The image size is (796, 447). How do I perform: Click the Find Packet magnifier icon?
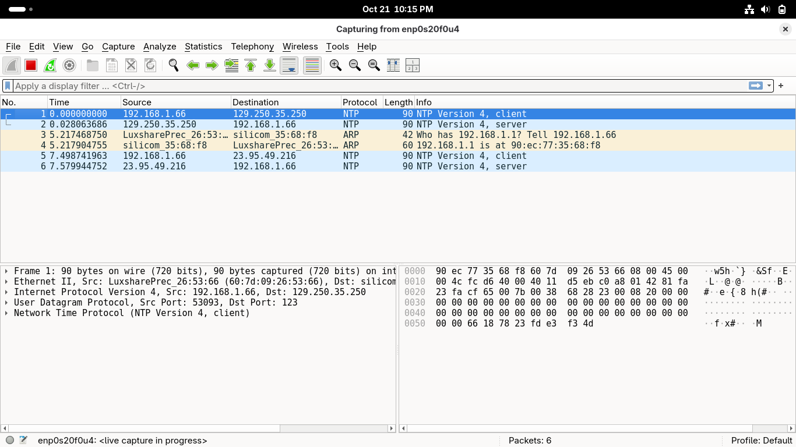[x=173, y=66]
